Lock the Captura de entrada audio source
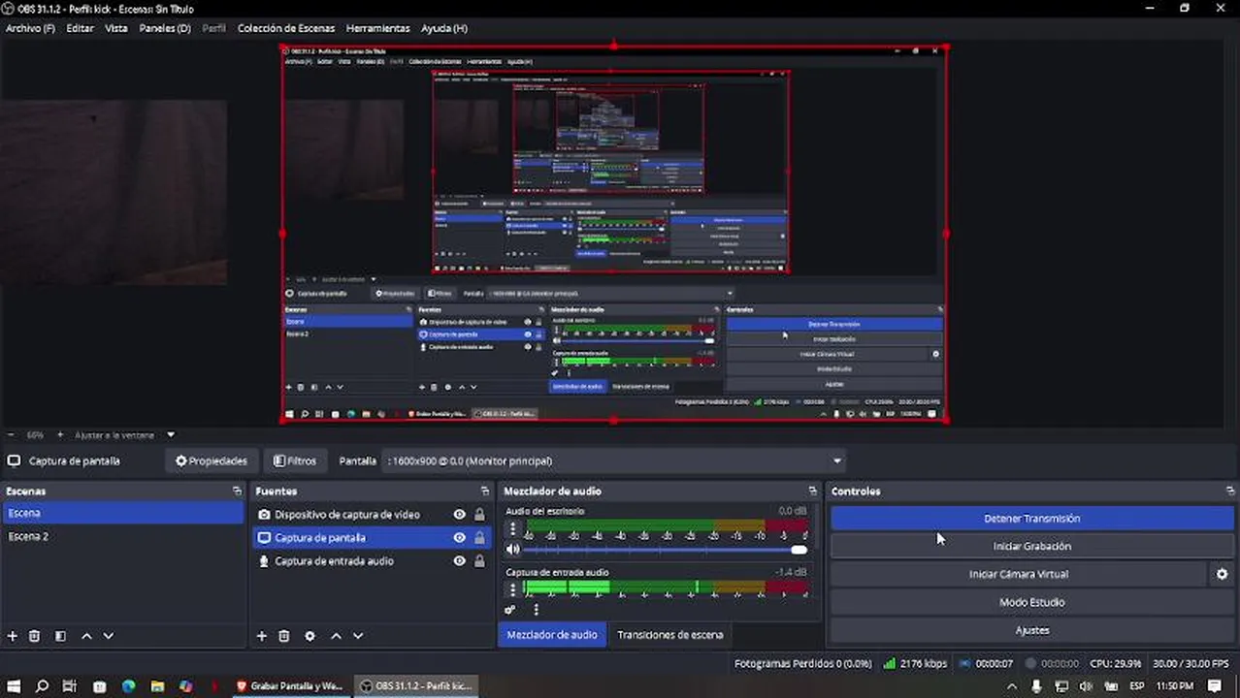Image resolution: width=1240 pixels, height=698 pixels. pyautogui.click(x=479, y=561)
